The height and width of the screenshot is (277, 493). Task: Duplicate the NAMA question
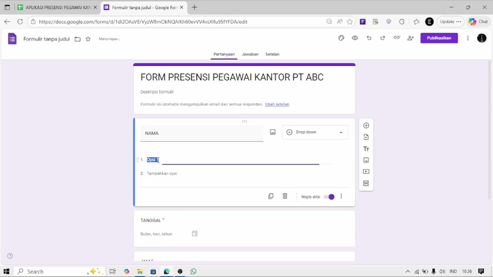(x=271, y=196)
